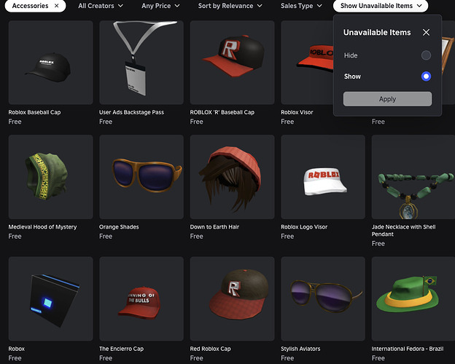The width and height of the screenshot is (455, 364).
Task: Open the ROBLOX 'R' Baseball Cap thumbnail
Action: click(x=232, y=63)
